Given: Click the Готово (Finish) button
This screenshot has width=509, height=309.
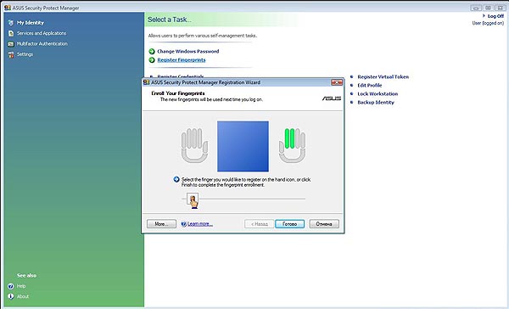Looking at the screenshot, I should pyautogui.click(x=289, y=224).
